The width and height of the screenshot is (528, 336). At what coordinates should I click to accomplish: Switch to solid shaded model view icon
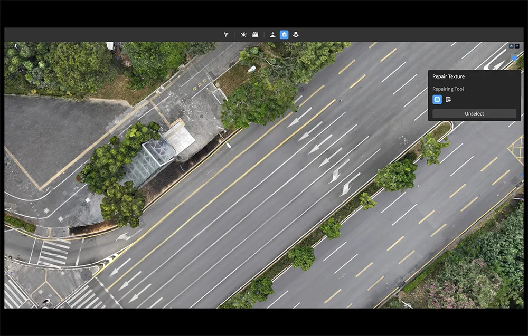point(511,46)
